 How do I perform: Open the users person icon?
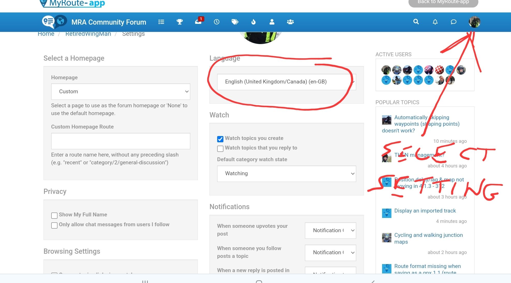click(272, 22)
